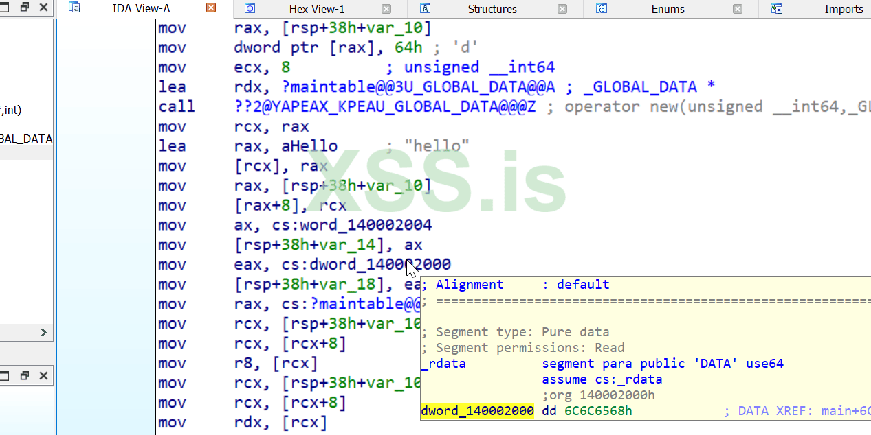871x435 pixels.
Task: Click 'mov rcx, rax' instruction
Action: (234, 127)
